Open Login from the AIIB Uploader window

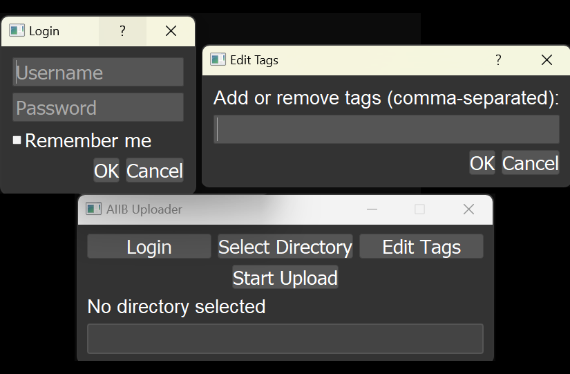point(149,247)
